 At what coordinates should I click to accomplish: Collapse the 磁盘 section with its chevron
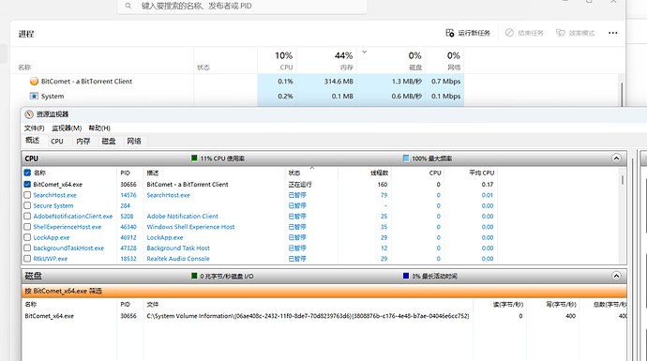[616, 276]
